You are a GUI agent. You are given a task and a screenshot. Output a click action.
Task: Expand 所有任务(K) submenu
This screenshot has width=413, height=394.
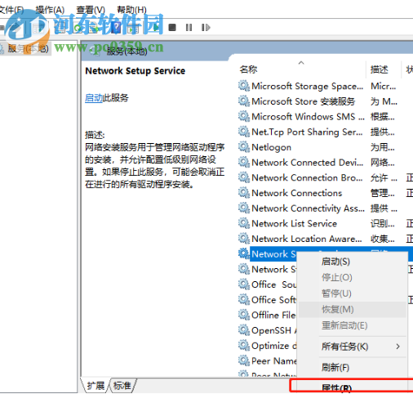click(x=353, y=347)
